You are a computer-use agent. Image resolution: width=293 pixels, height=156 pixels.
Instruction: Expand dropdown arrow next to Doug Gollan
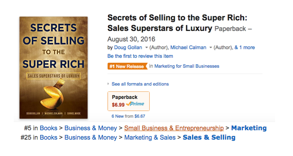point(146,48)
